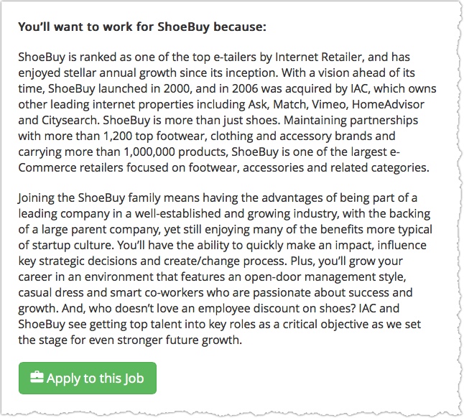
Task: Click the briefcase icon on the Apply button
Action: pos(37,378)
